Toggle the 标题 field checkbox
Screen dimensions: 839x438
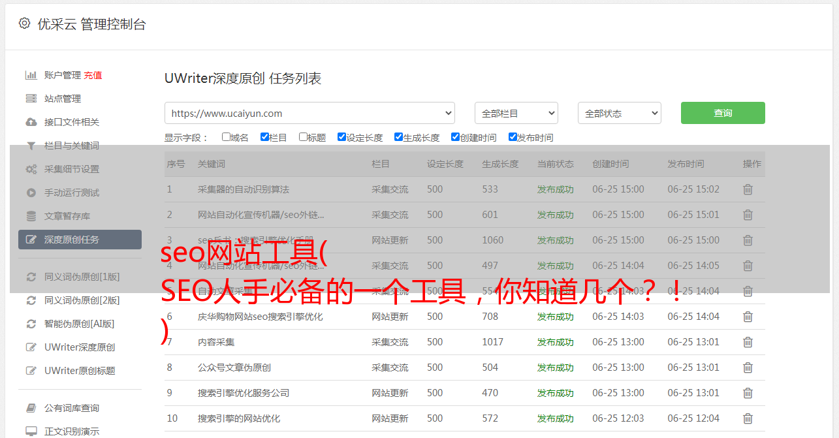pyautogui.click(x=303, y=137)
